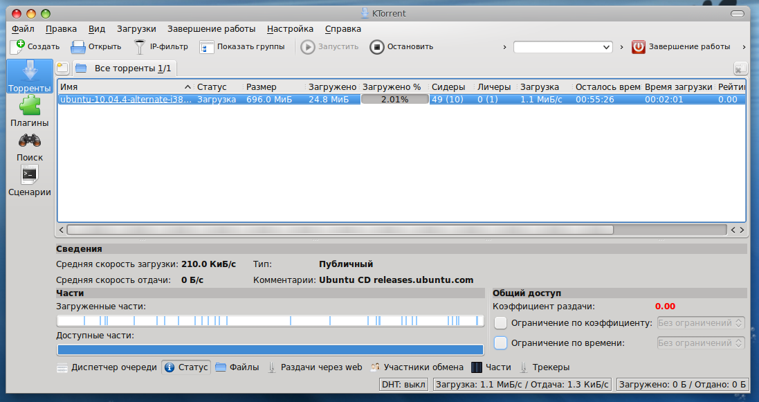Click the 2.01% progress bar

pos(394,100)
